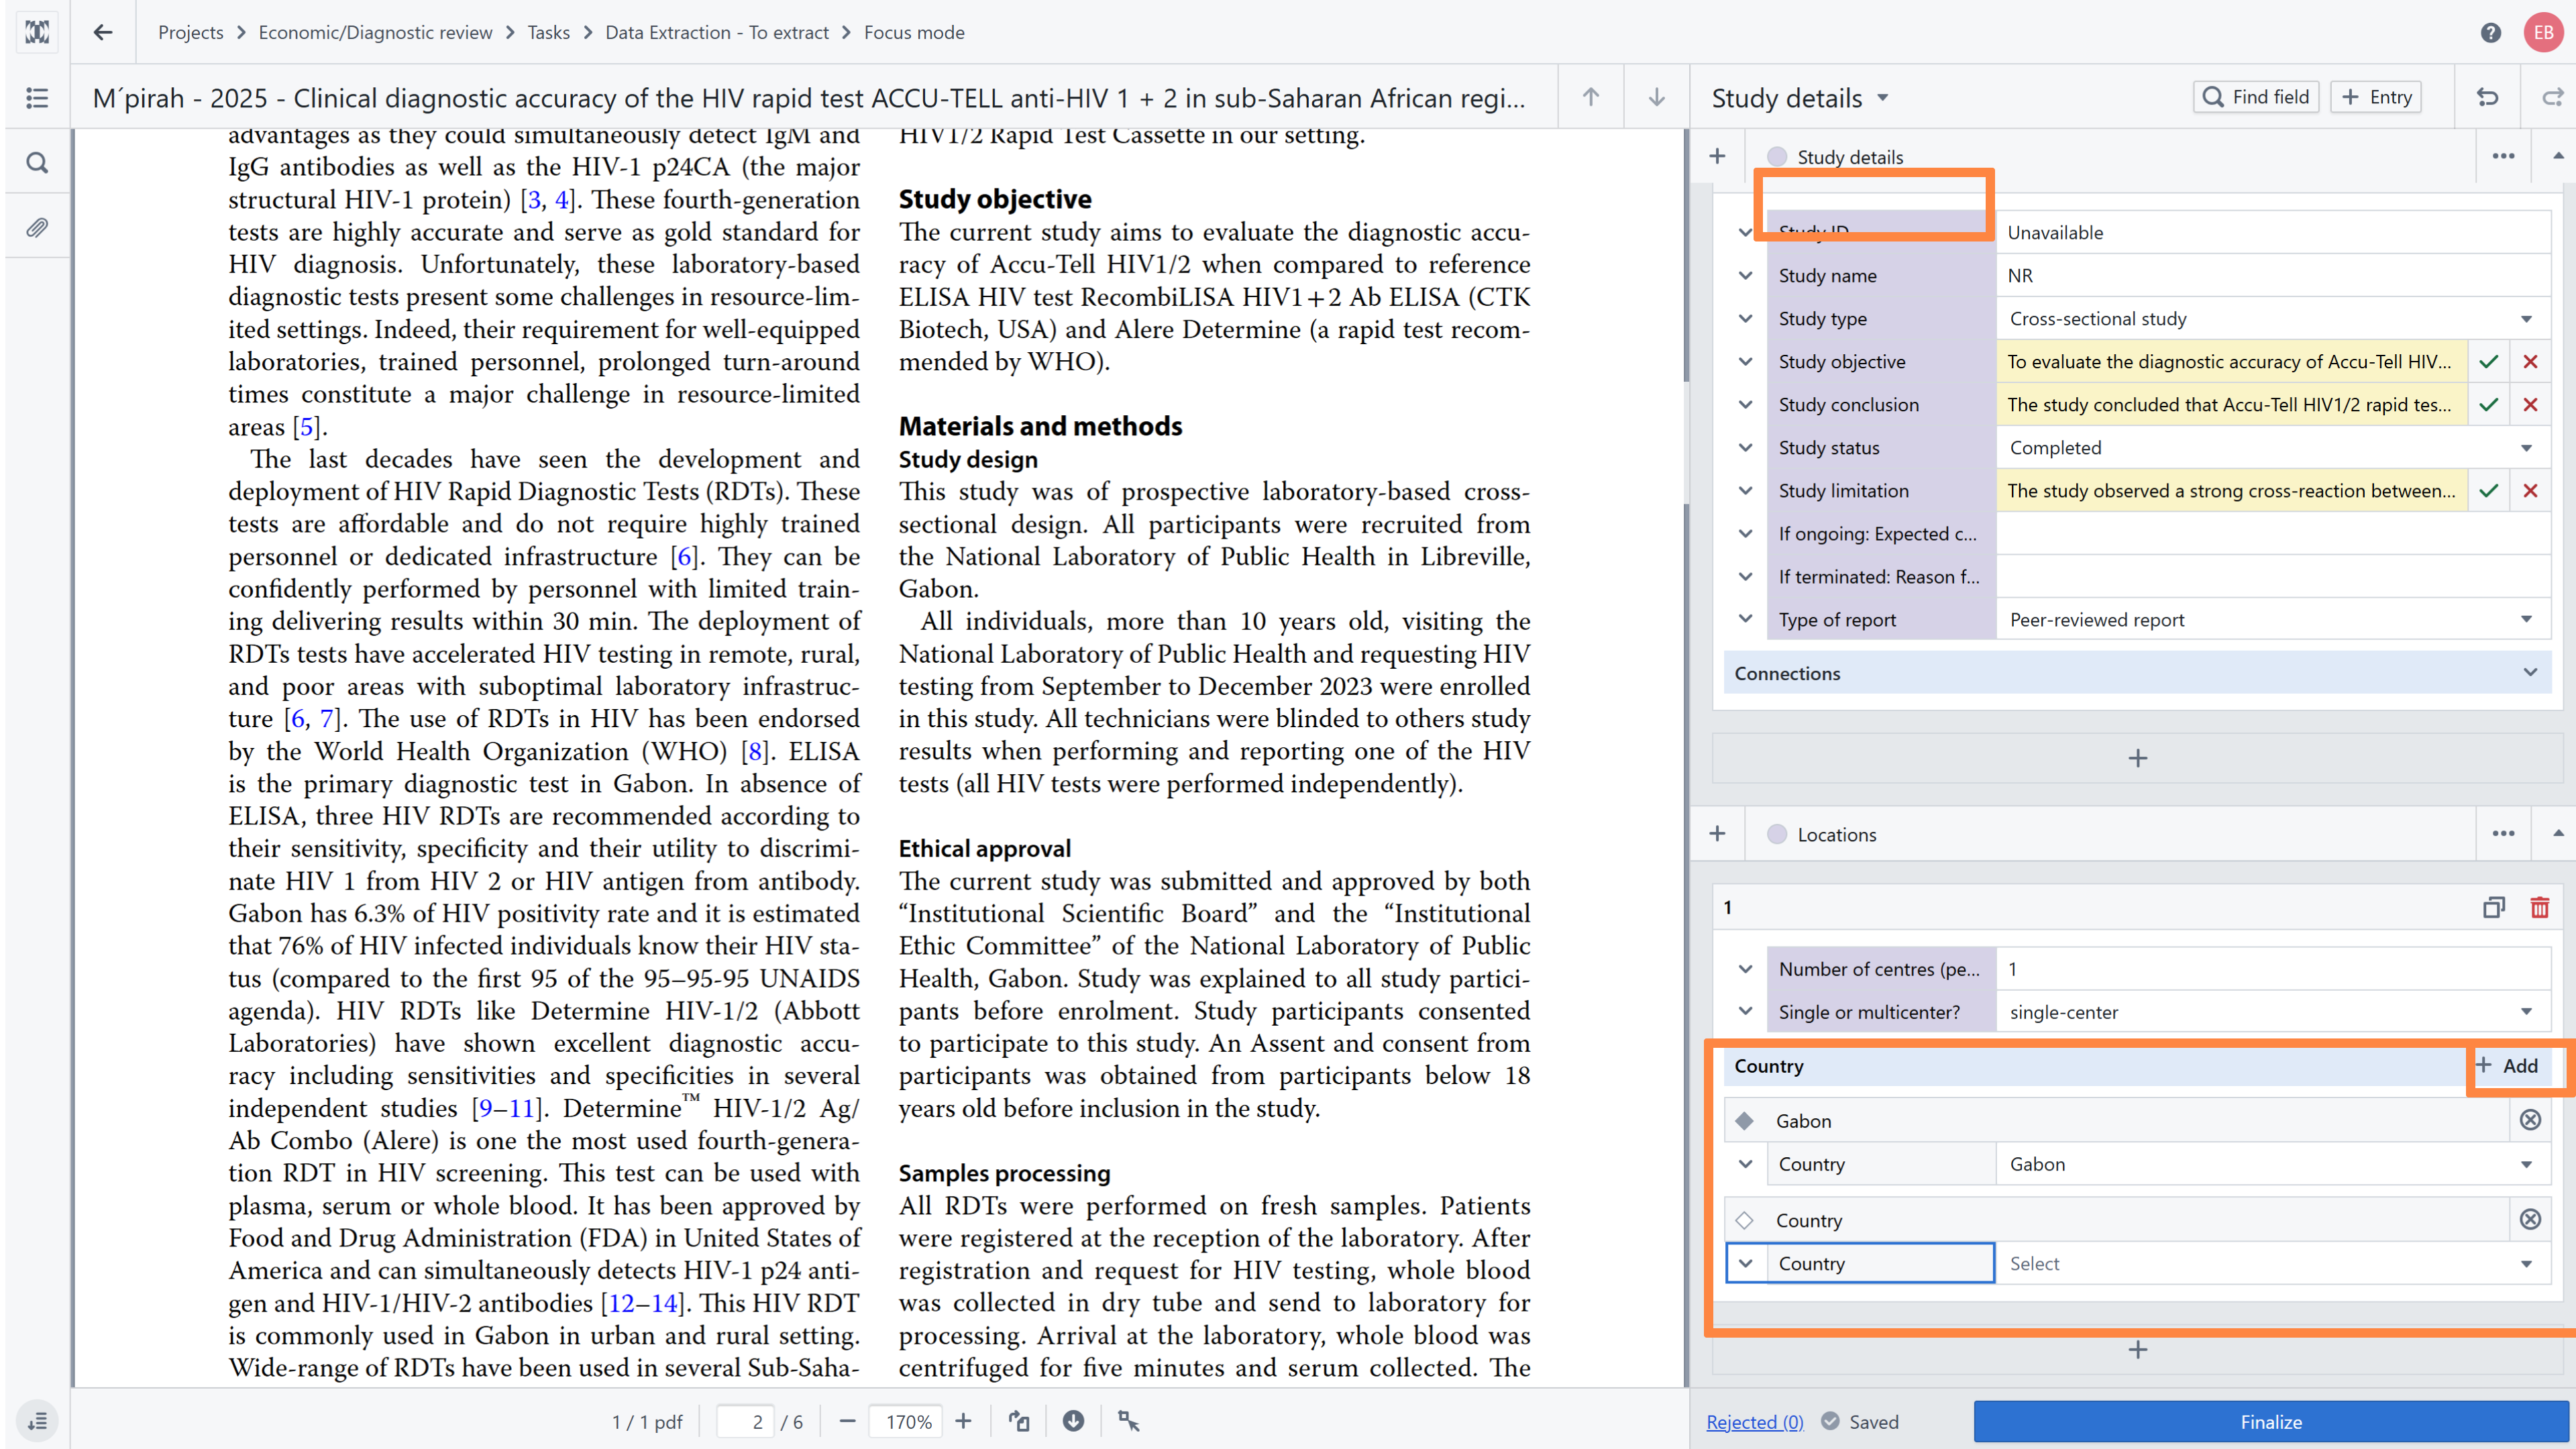Toggle the Locations status circle
The width and height of the screenshot is (2576, 1449).
(x=1776, y=834)
